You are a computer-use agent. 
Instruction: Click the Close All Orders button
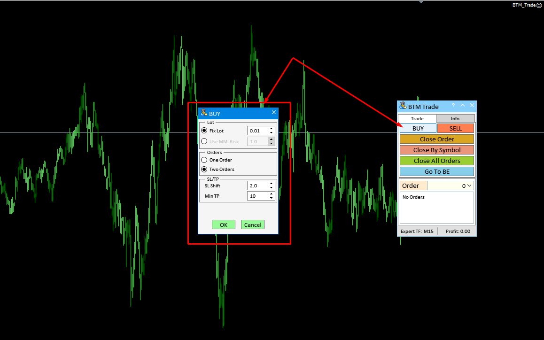point(437,161)
